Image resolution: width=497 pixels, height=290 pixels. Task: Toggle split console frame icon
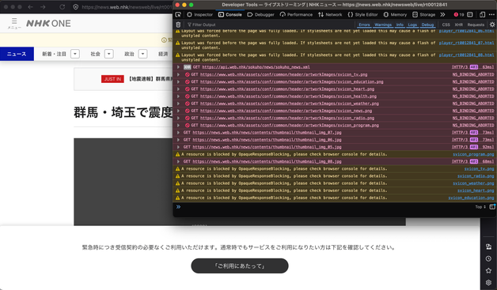470,14
